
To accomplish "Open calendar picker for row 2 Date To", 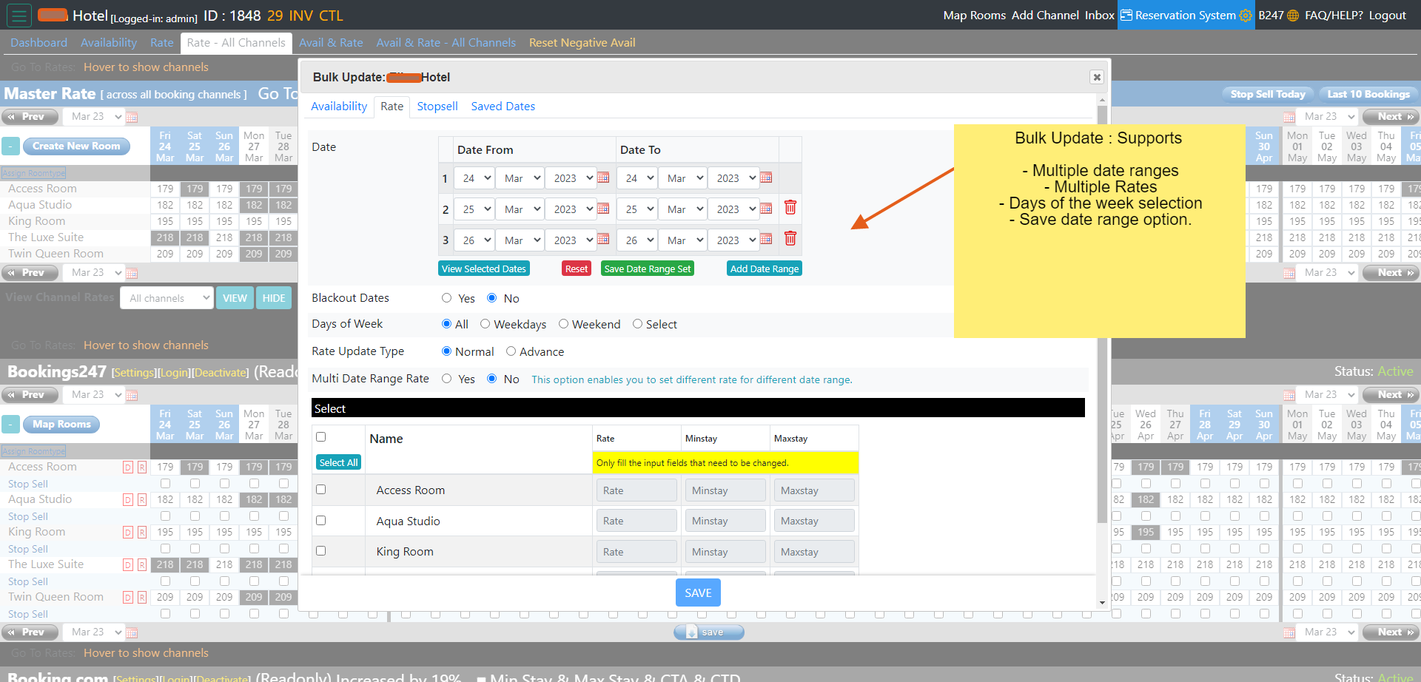I will click(x=766, y=209).
